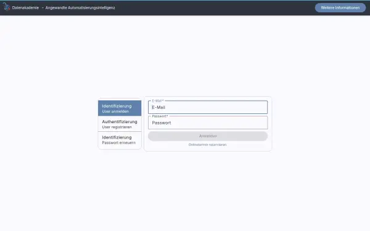Open Weitere Informationen button
370x231 pixels.
point(340,8)
